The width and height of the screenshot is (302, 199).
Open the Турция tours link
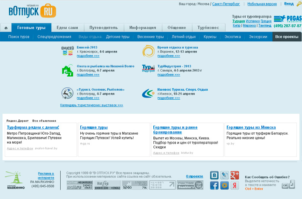(x=238, y=21)
